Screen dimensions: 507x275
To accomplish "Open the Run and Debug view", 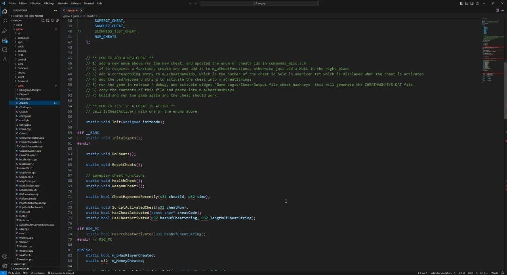I will pyautogui.click(x=5, y=30).
